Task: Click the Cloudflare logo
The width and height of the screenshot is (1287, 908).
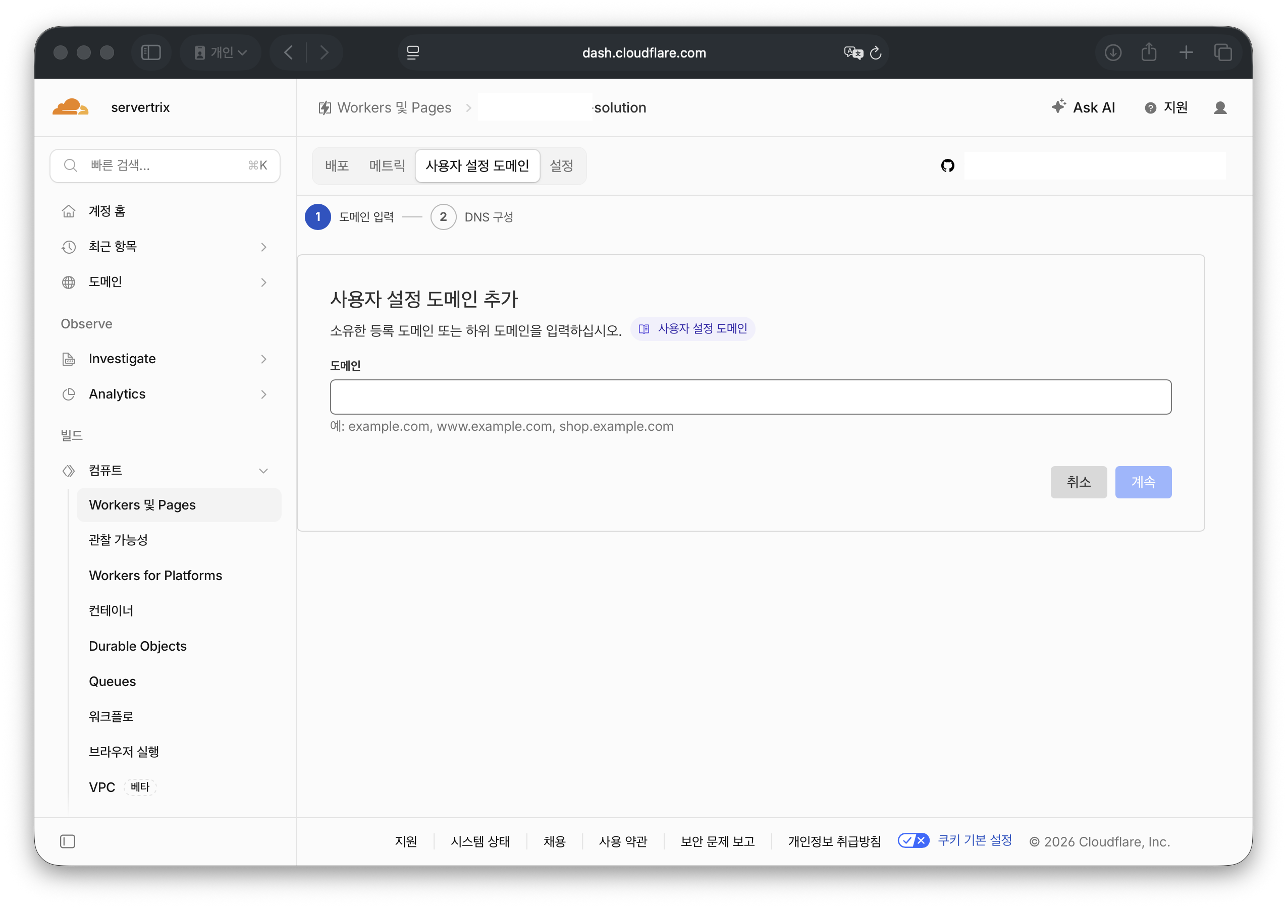Action: (70, 107)
